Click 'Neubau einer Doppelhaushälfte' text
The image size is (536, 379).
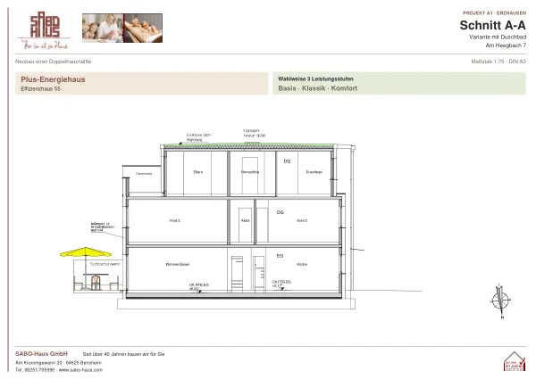pyautogui.click(x=54, y=62)
